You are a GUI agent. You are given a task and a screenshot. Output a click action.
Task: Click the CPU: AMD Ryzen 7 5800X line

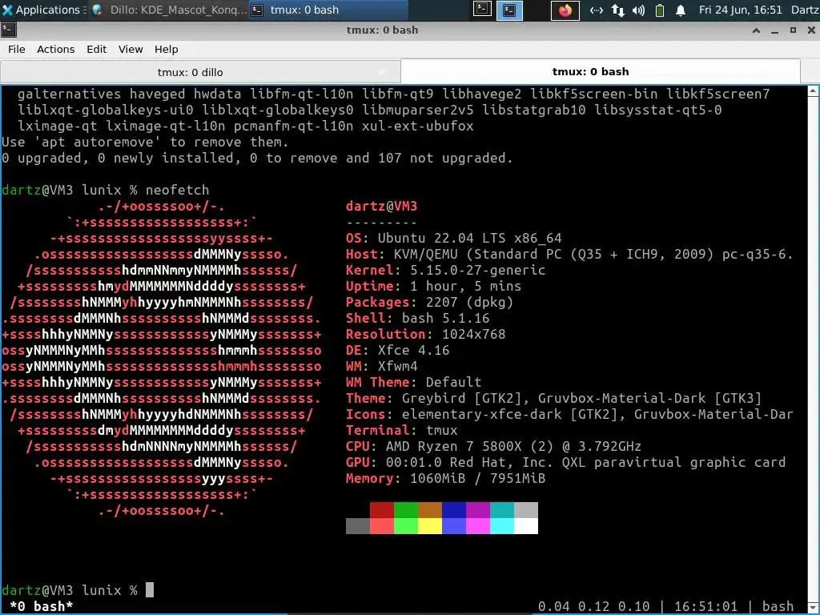(x=493, y=446)
